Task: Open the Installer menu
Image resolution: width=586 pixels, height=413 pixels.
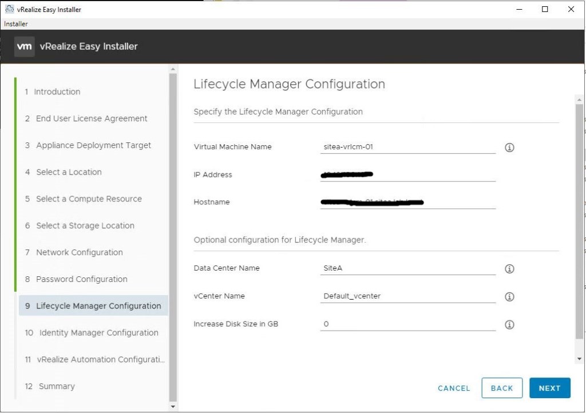Action: (16, 24)
